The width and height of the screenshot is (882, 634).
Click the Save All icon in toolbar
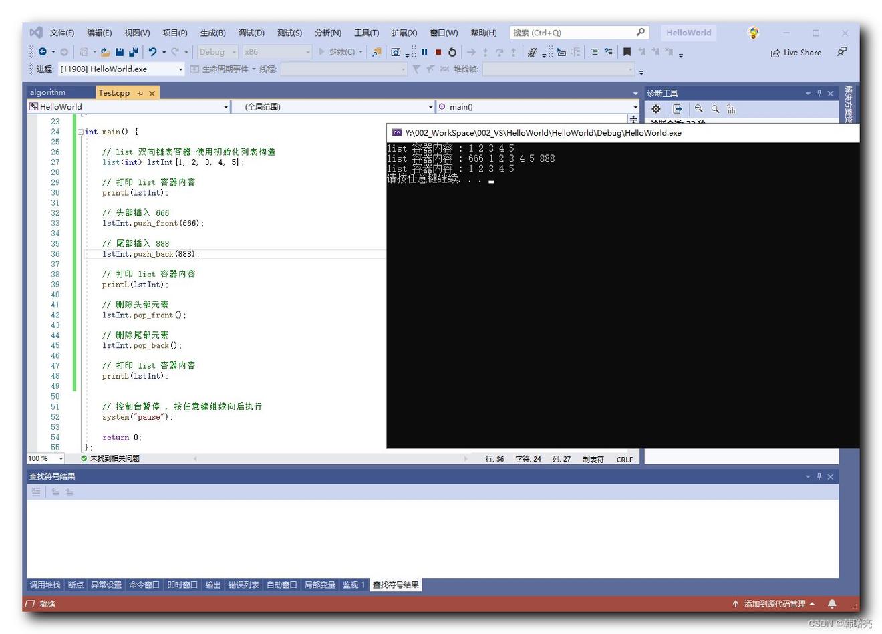(x=134, y=52)
